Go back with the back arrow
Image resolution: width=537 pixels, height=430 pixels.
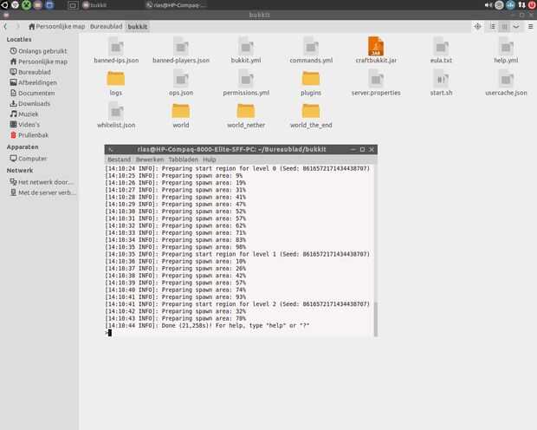pyautogui.click(x=6, y=26)
